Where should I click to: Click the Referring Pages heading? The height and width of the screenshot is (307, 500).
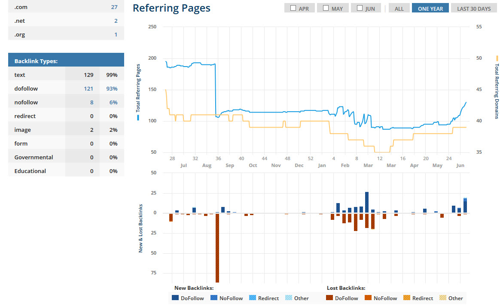[x=171, y=8]
